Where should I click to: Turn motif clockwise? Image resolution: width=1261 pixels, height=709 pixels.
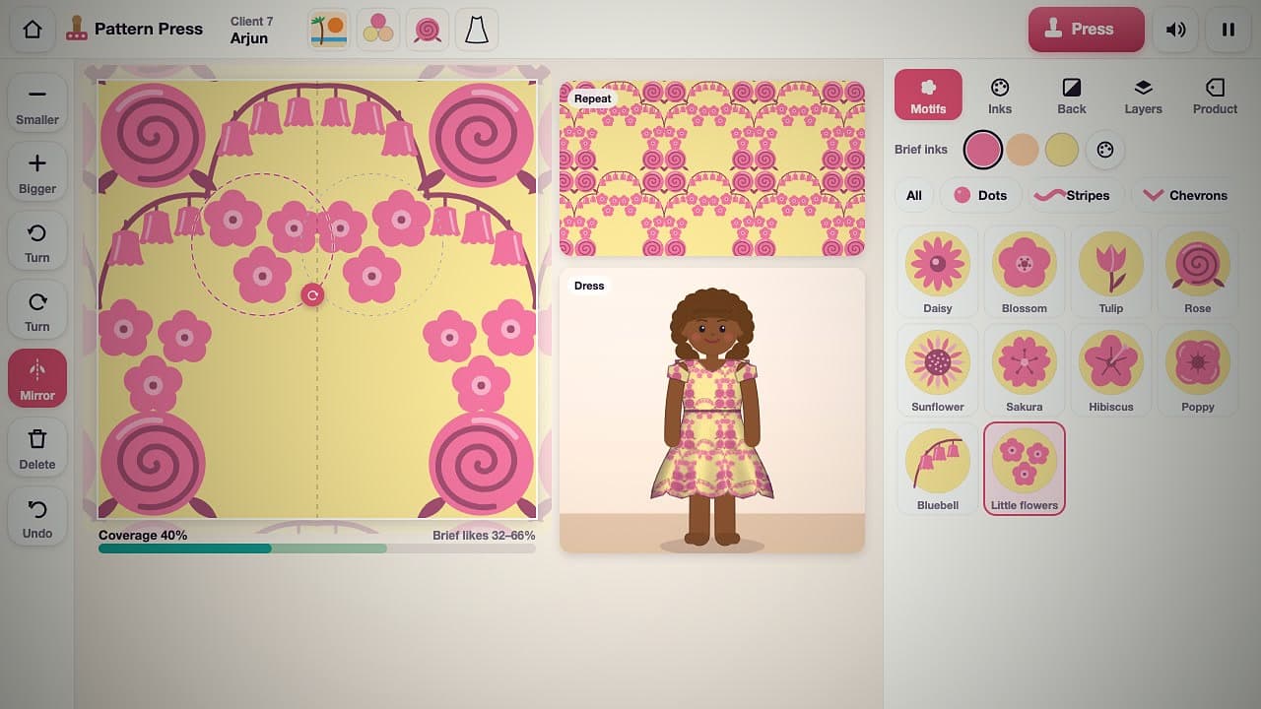(x=37, y=310)
